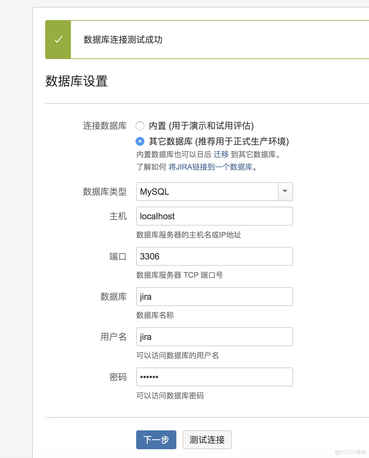369x458 pixels.
Task: Click the database name field containing jira
Action: (x=215, y=297)
